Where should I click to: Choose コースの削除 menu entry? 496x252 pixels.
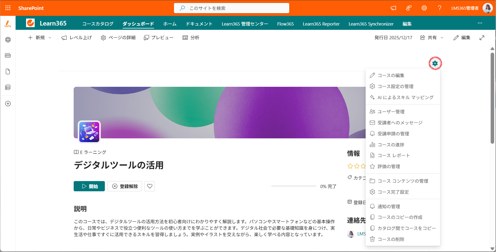[x=403, y=239]
